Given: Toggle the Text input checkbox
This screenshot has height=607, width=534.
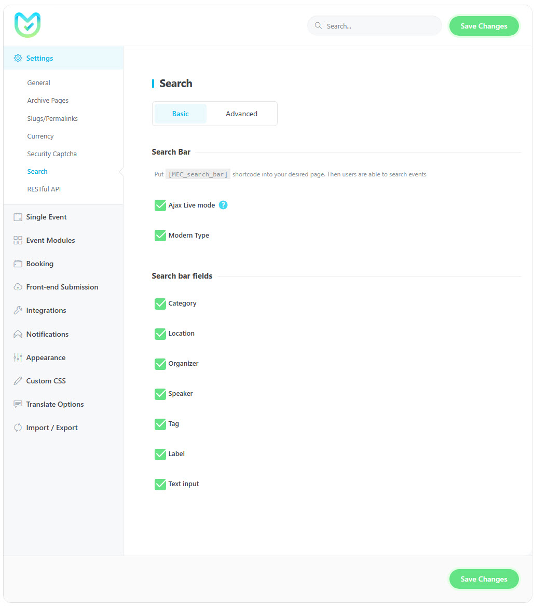Looking at the screenshot, I should [x=160, y=484].
